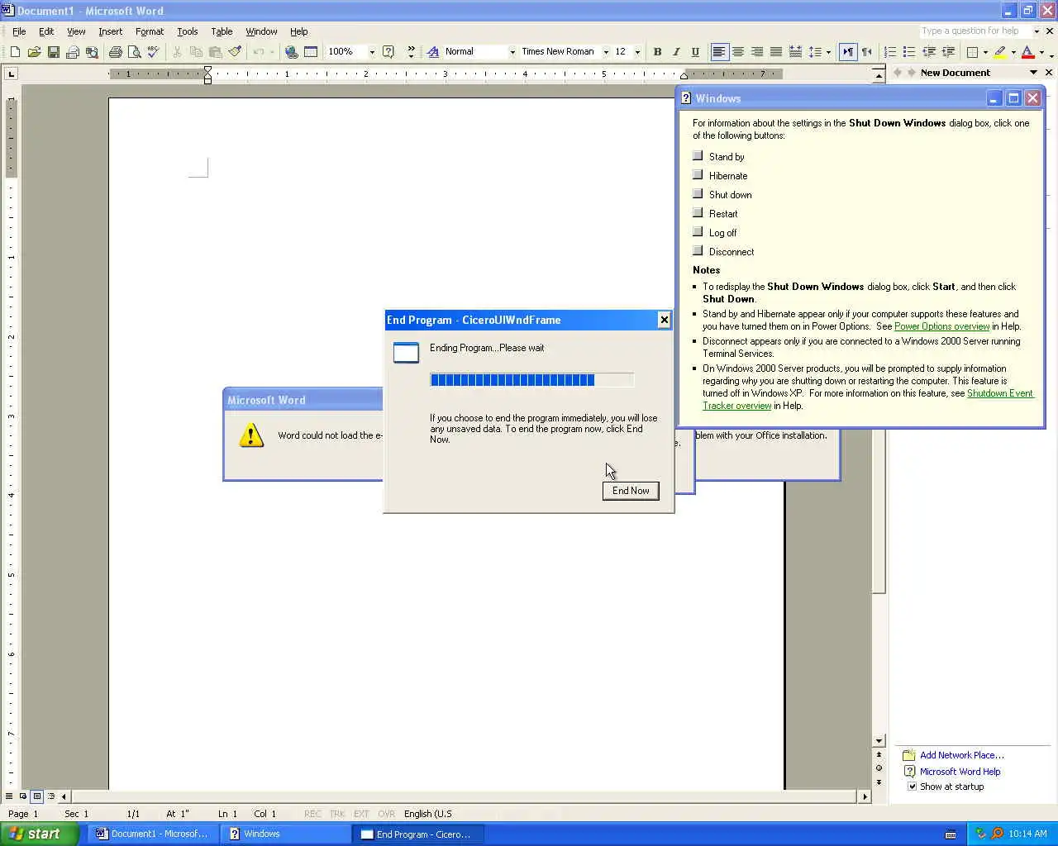Run the Spelling and Grammar check icon
The image size is (1058, 846).
(x=153, y=51)
